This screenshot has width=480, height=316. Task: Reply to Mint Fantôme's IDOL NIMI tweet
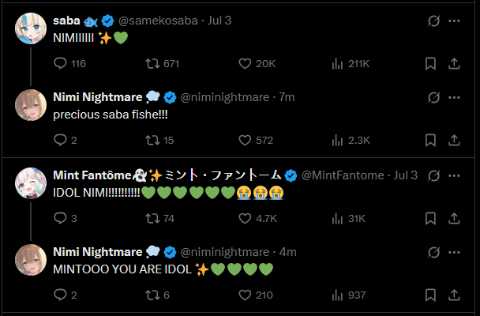pyautogui.click(x=61, y=218)
